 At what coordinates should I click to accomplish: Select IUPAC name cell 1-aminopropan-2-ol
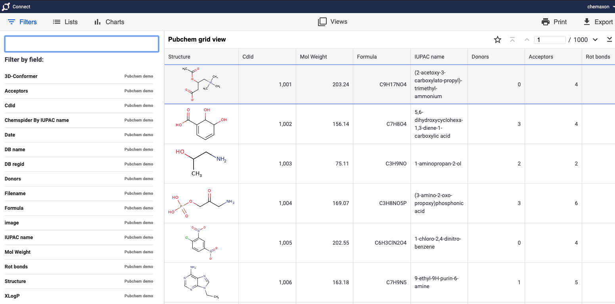click(x=439, y=163)
